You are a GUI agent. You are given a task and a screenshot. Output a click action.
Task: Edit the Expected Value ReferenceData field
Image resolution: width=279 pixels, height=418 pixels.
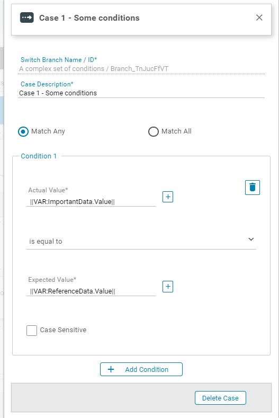(91, 291)
